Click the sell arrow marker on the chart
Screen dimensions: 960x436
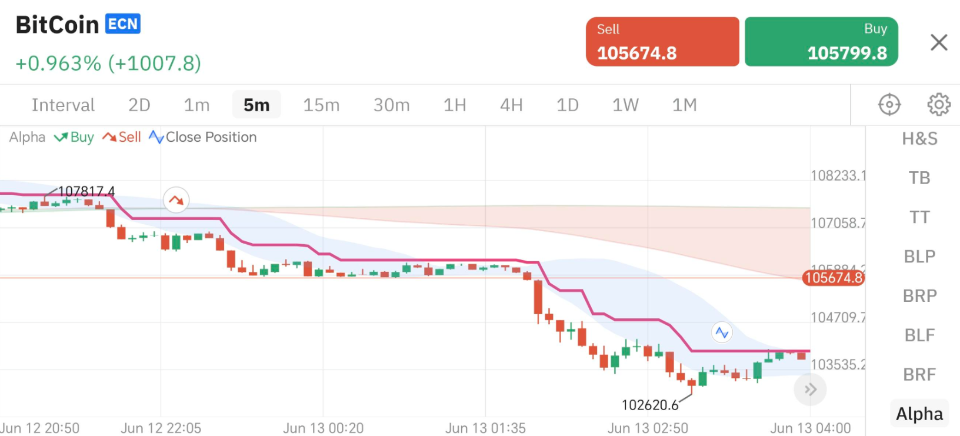point(176,200)
